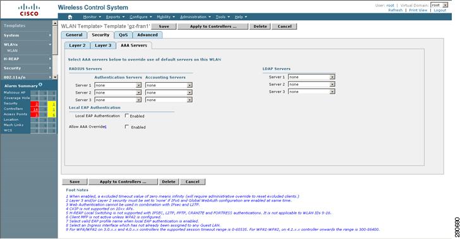Viewport: 460px width, 239px height.
Task: Click sidebar scroll down arrow
Action: [x=55, y=77]
